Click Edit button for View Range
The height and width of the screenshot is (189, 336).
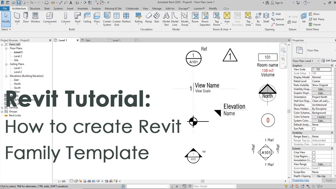(321, 164)
